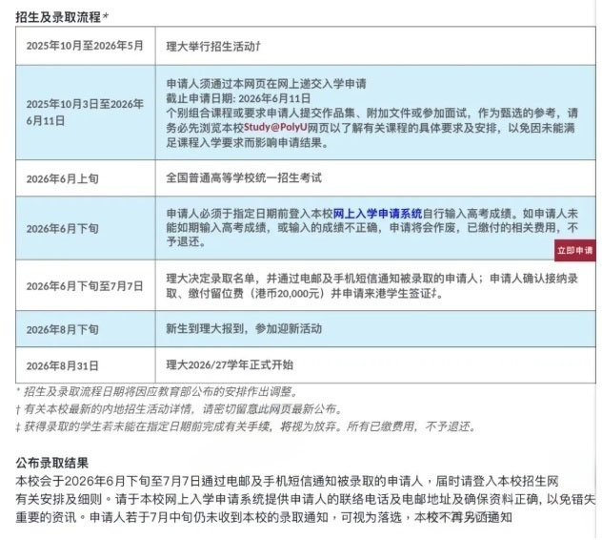Click the asterisk footnote about 教育部公布的安排

157,392
